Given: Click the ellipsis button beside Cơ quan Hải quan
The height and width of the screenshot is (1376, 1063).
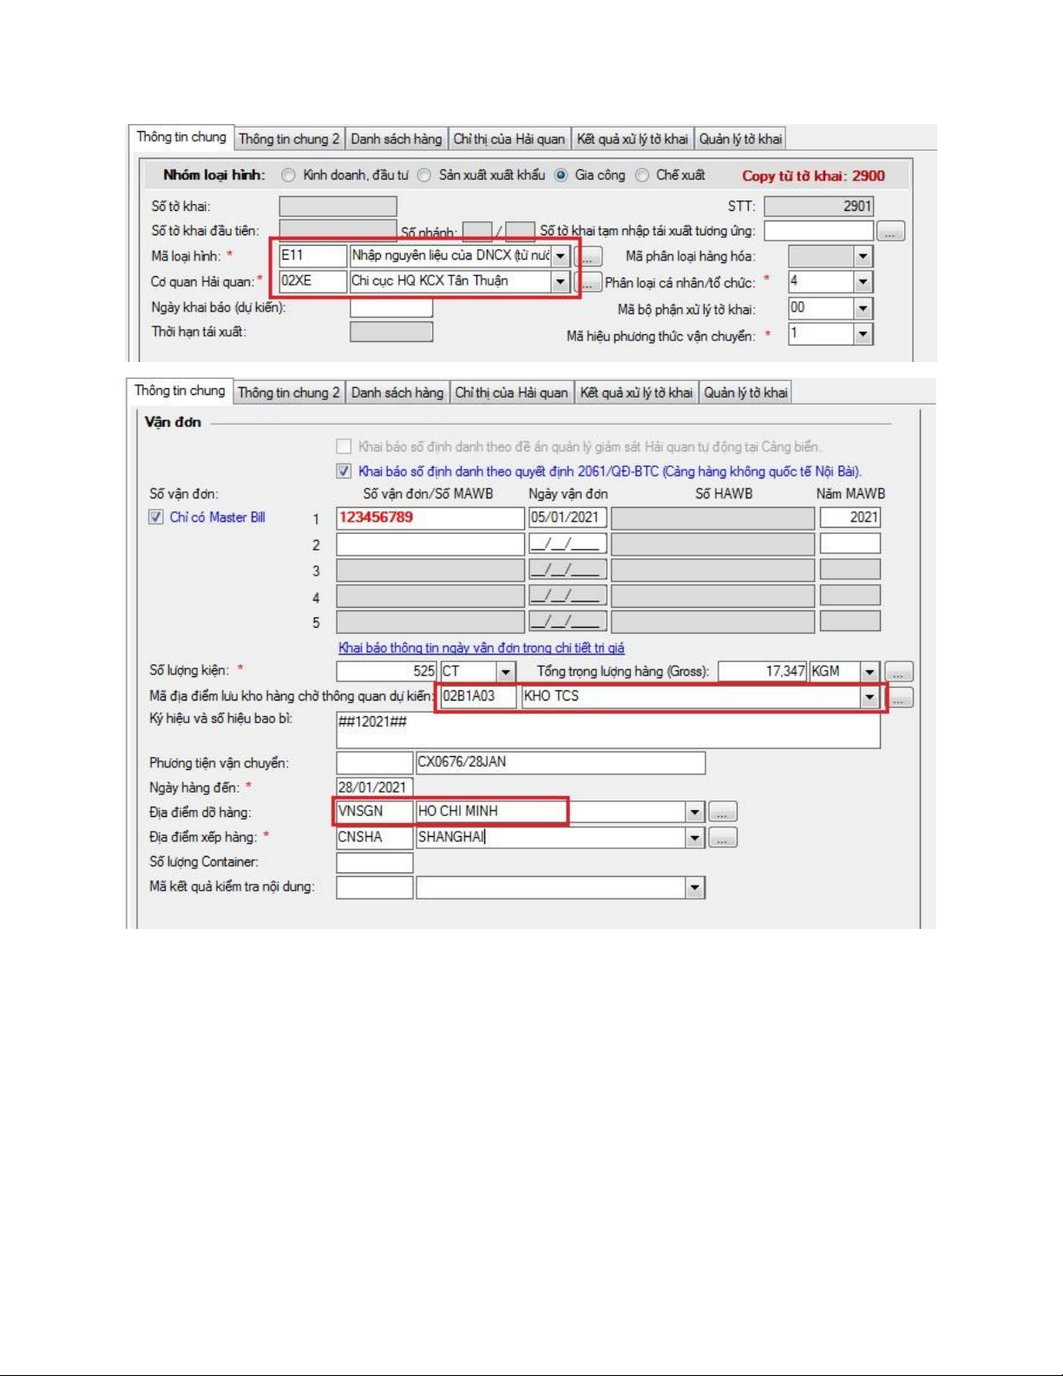Looking at the screenshot, I should [588, 282].
